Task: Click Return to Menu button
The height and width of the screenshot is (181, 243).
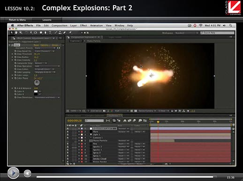Action: [17, 20]
